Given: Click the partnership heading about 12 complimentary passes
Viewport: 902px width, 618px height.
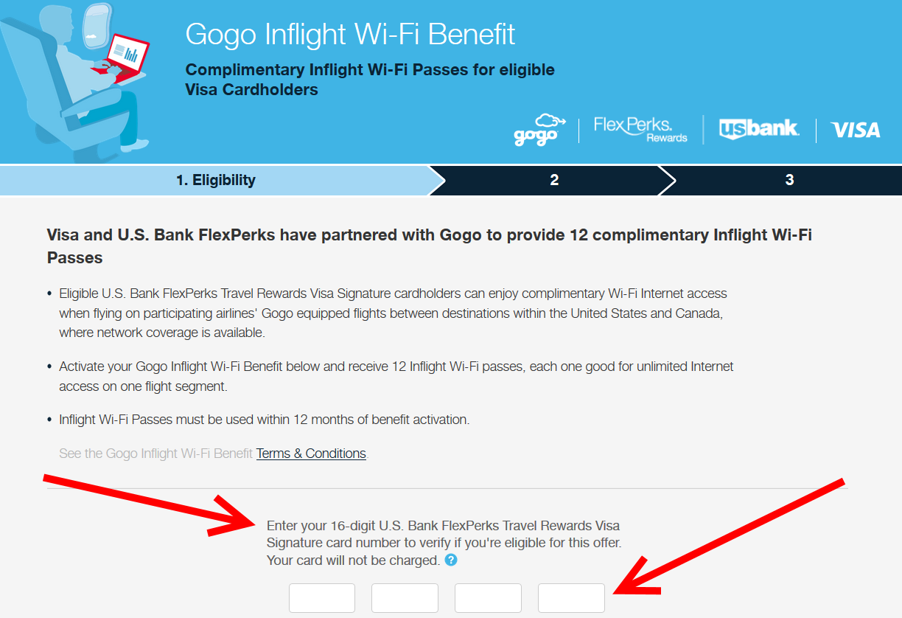Looking at the screenshot, I should pyautogui.click(x=429, y=246).
